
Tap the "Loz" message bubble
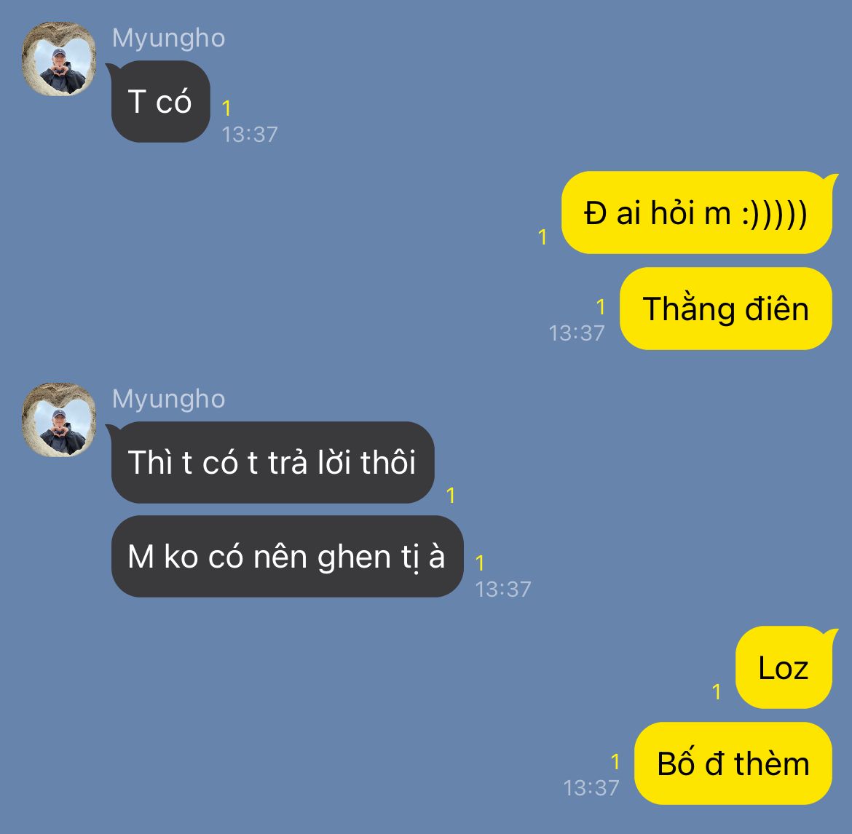point(784,667)
